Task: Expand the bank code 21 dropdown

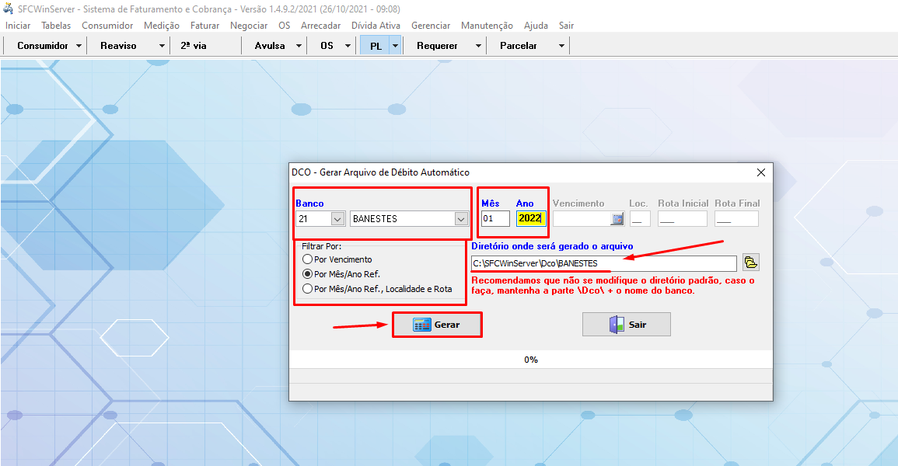Action: [x=337, y=219]
